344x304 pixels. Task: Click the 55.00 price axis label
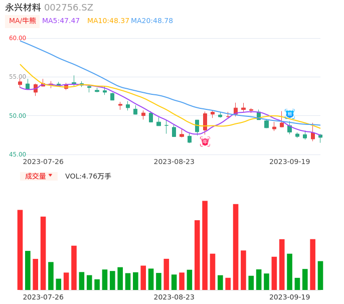[x=18, y=77]
